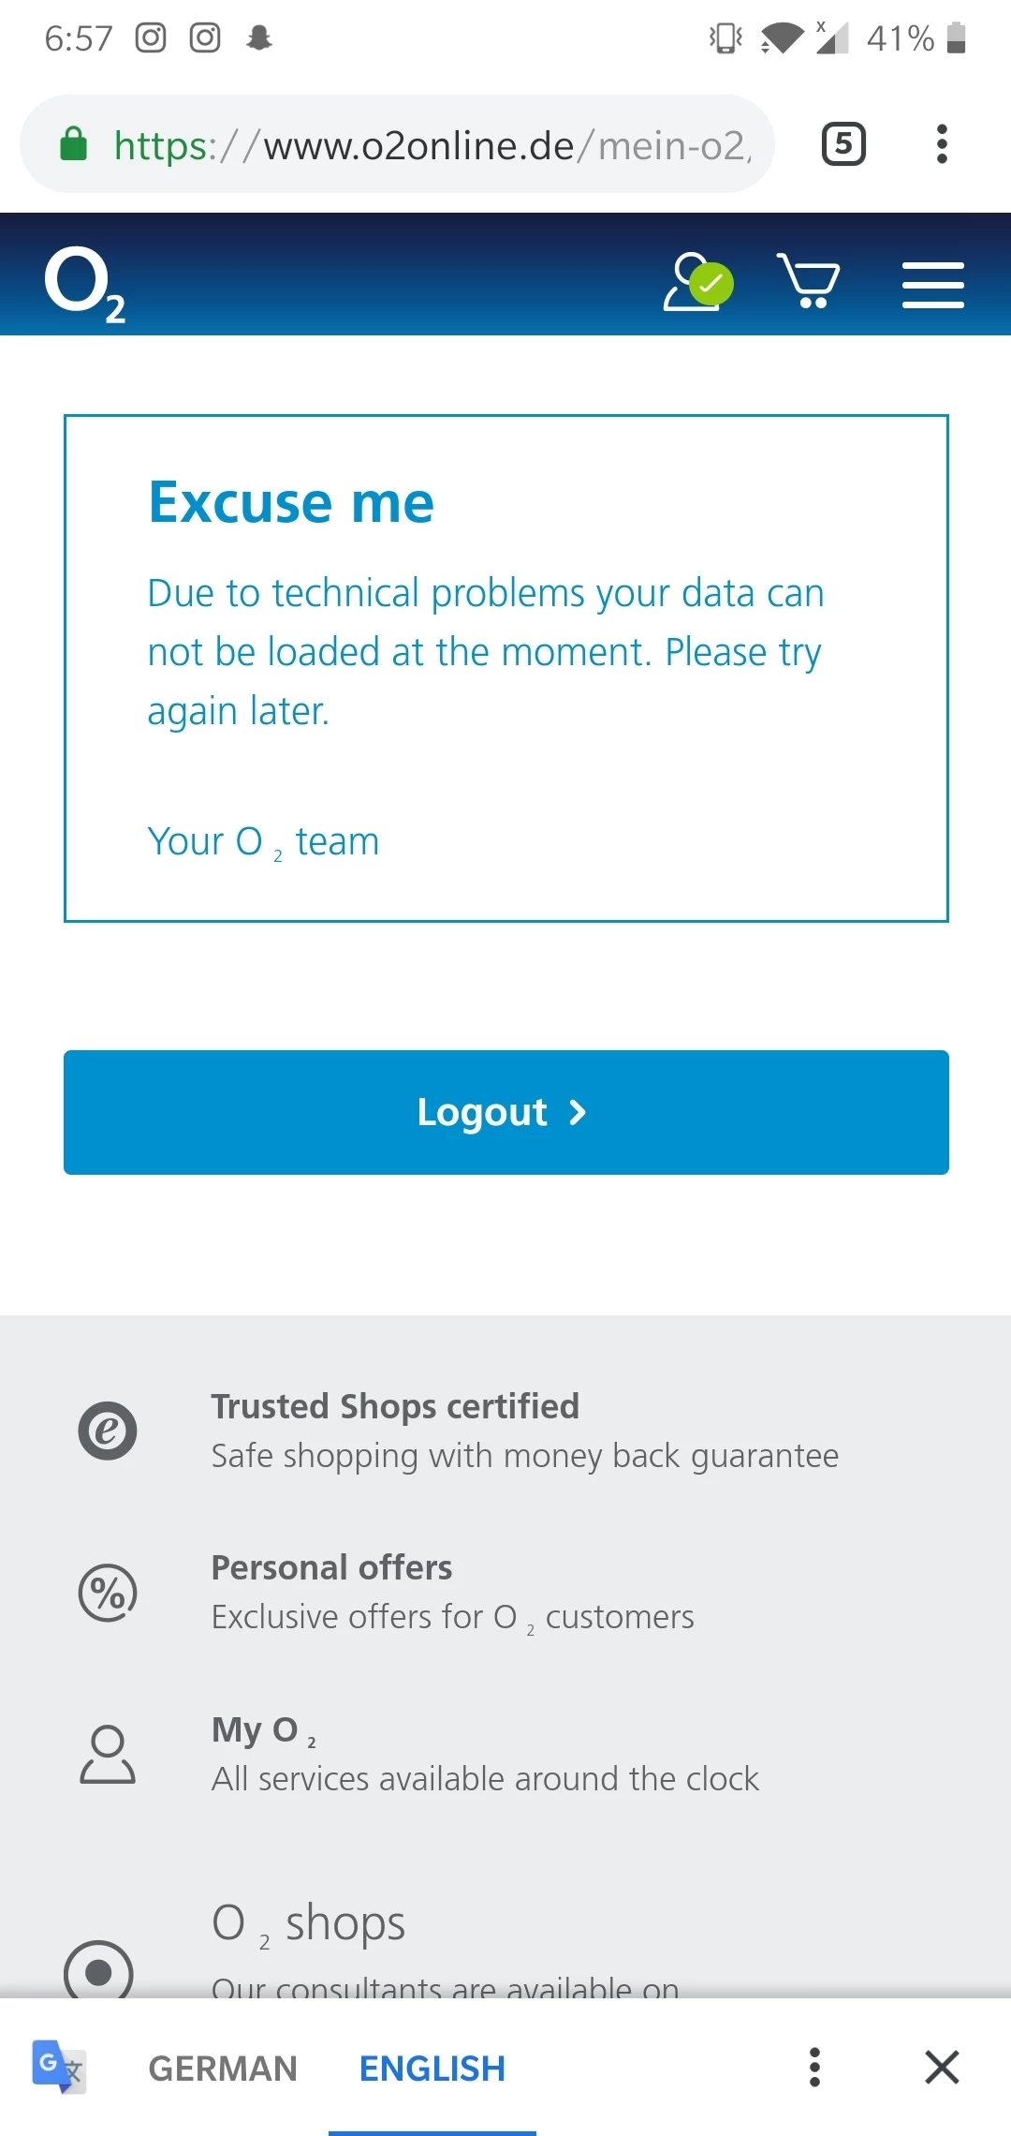Select the English translation tab

(x=432, y=2068)
